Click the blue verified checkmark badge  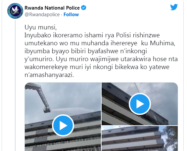(84, 8)
